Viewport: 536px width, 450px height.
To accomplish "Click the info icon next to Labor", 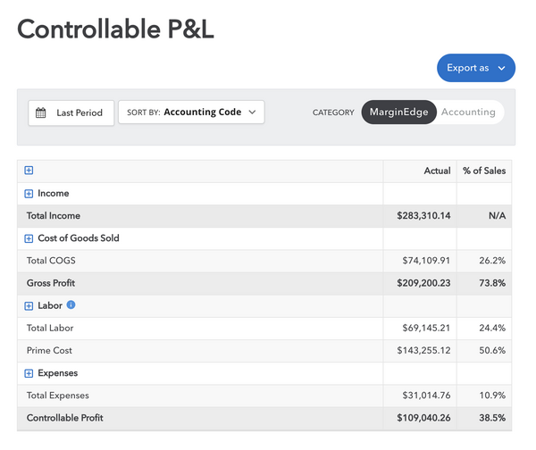I will (x=71, y=305).
